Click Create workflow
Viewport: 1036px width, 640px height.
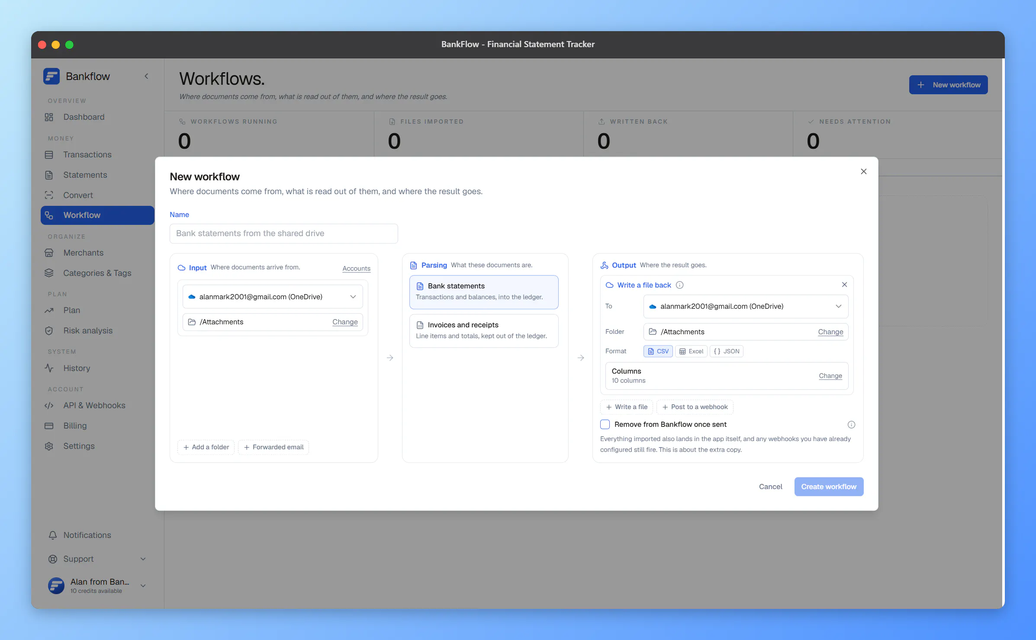tap(829, 487)
